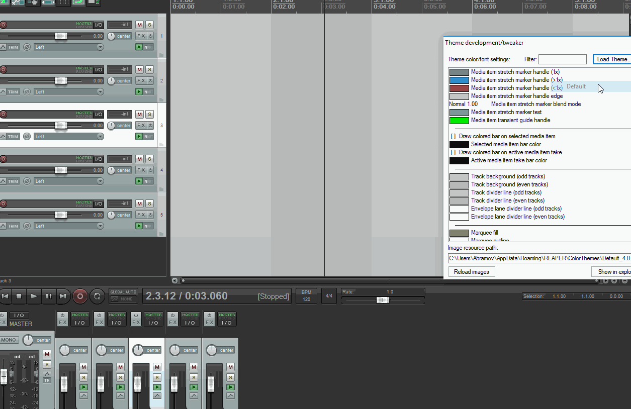Screen dimensions: 631x409
Task: Click track 5 pan knob
Action: (111, 215)
